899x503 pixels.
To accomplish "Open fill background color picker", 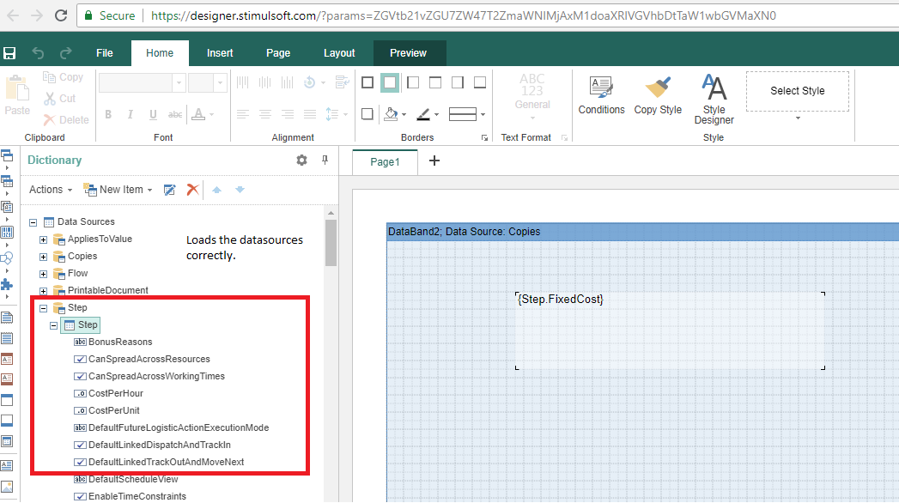I will (x=395, y=114).
